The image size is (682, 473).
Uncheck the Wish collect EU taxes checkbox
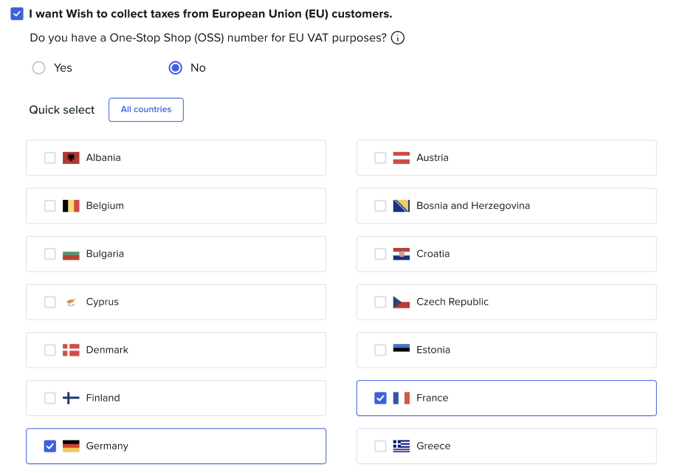coord(17,14)
